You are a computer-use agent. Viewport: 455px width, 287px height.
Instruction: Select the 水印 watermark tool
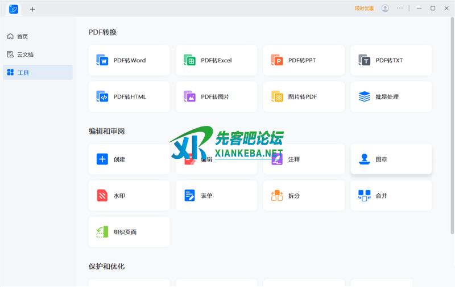point(129,196)
